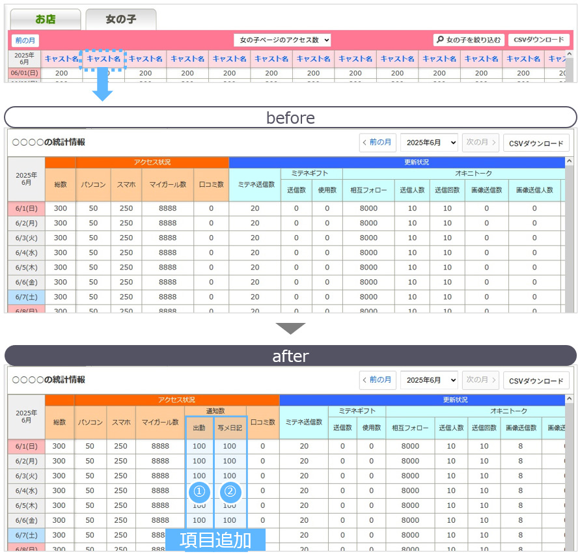Open the 2025年6月 month dropdown in the after panel
580x556 pixels.
[429, 380]
